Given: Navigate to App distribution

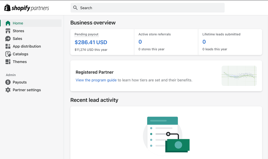Looking at the screenshot, I should [x=27, y=46].
